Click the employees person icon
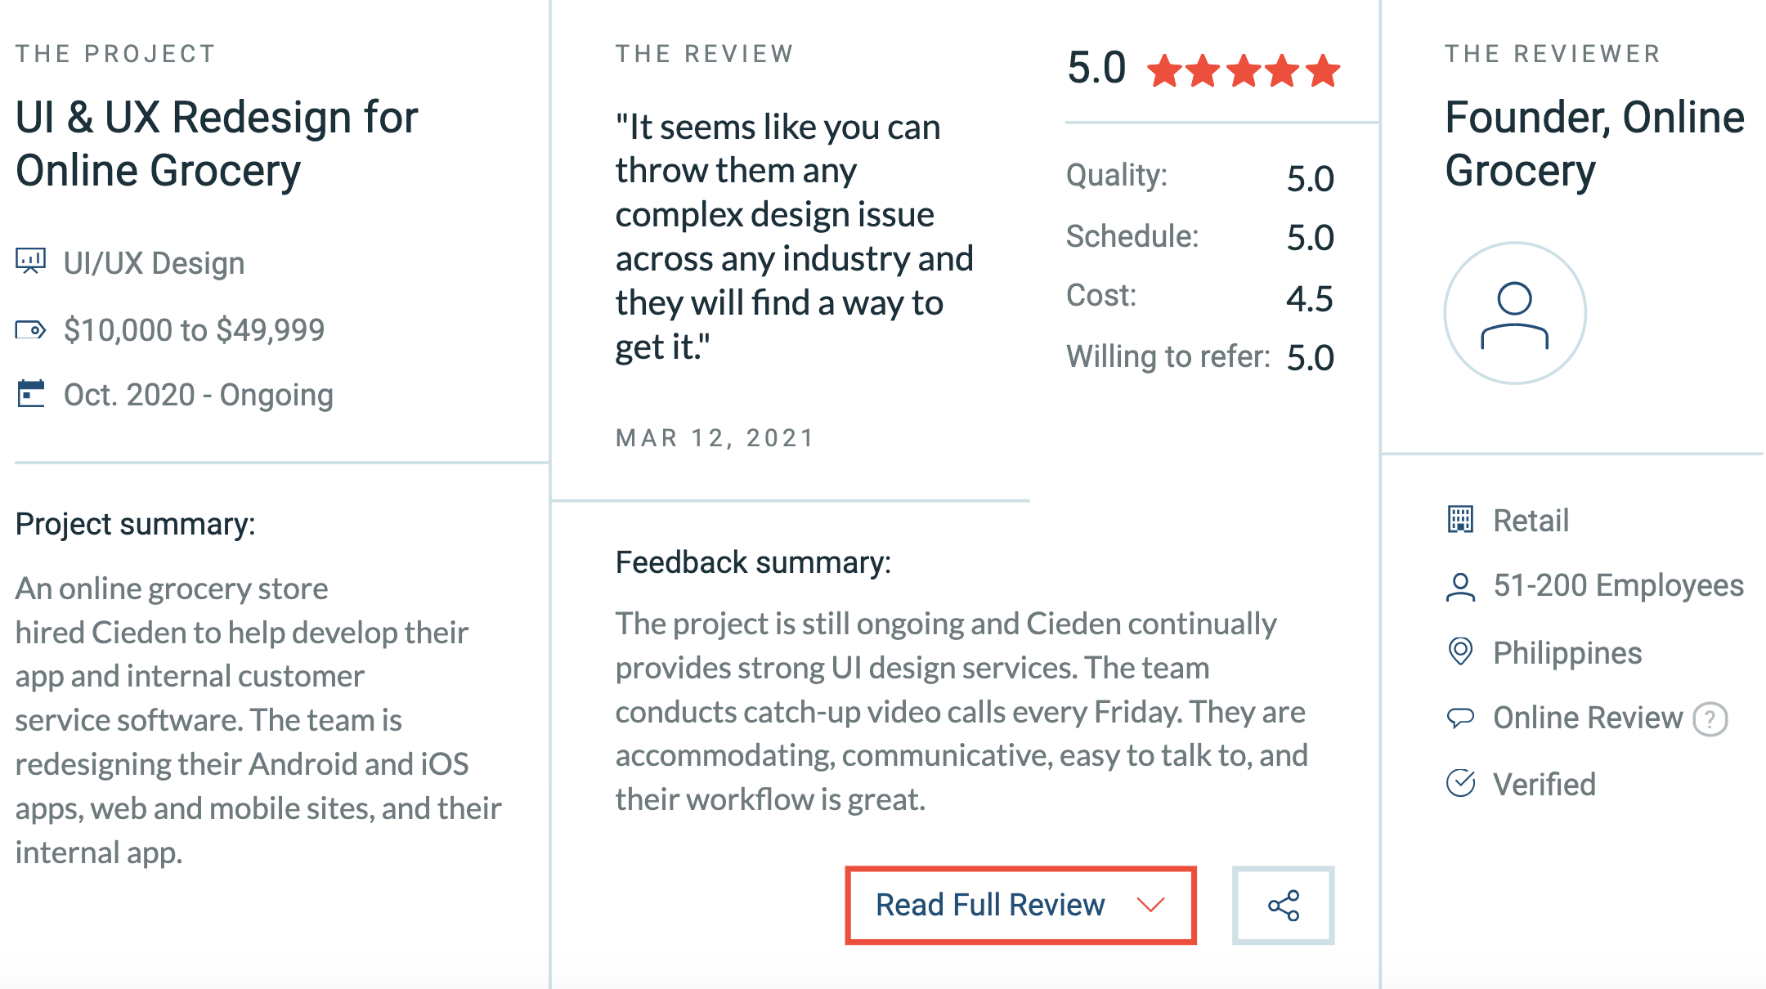Viewport: 1766px width, 989px height. (x=1460, y=586)
